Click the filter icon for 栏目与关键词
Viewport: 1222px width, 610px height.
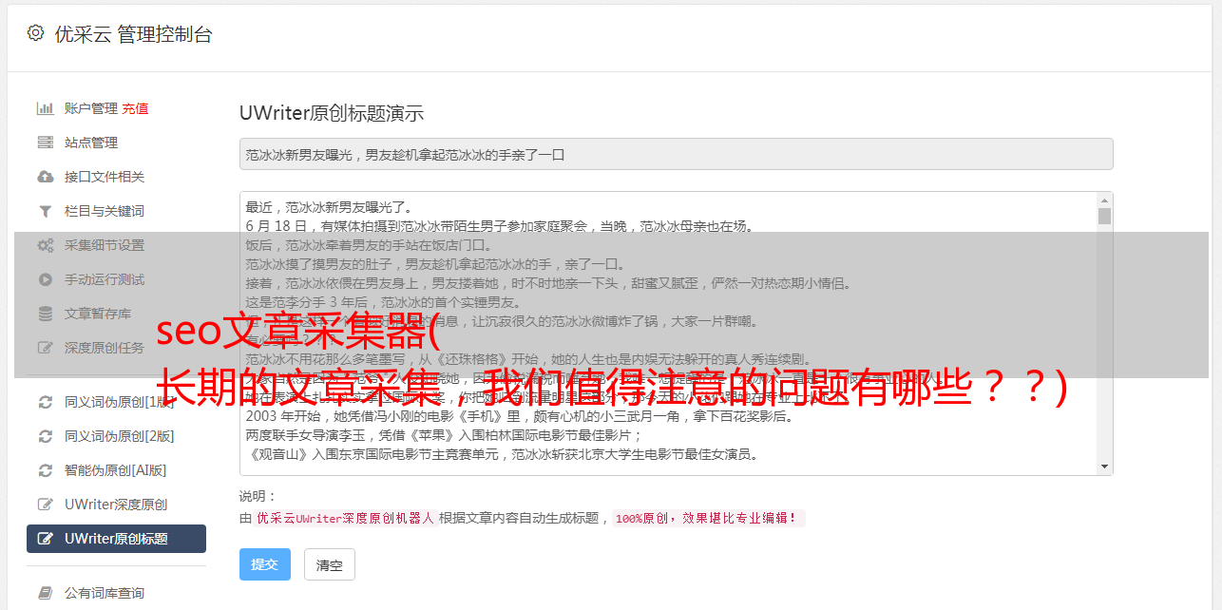pos(45,211)
